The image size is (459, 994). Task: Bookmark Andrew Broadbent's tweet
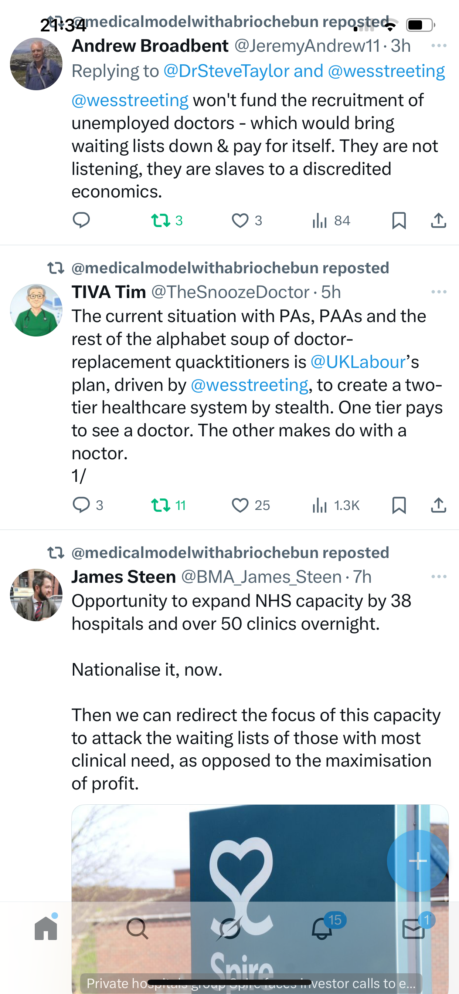pos(399,220)
